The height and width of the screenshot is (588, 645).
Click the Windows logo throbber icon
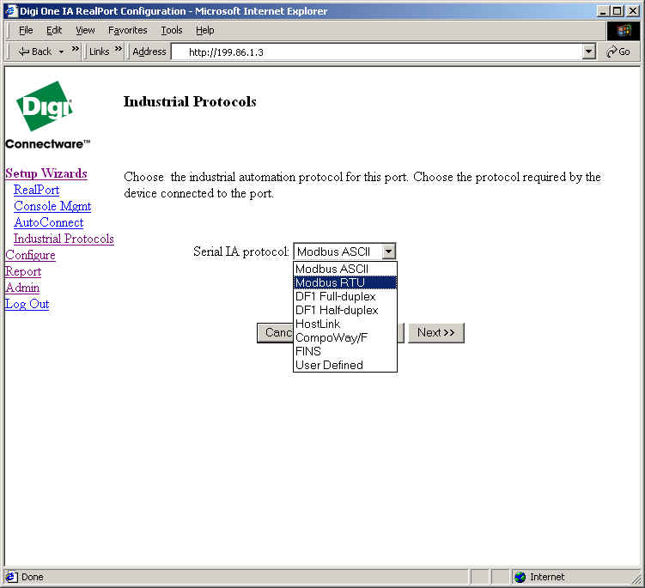click(x=622, y=30)
